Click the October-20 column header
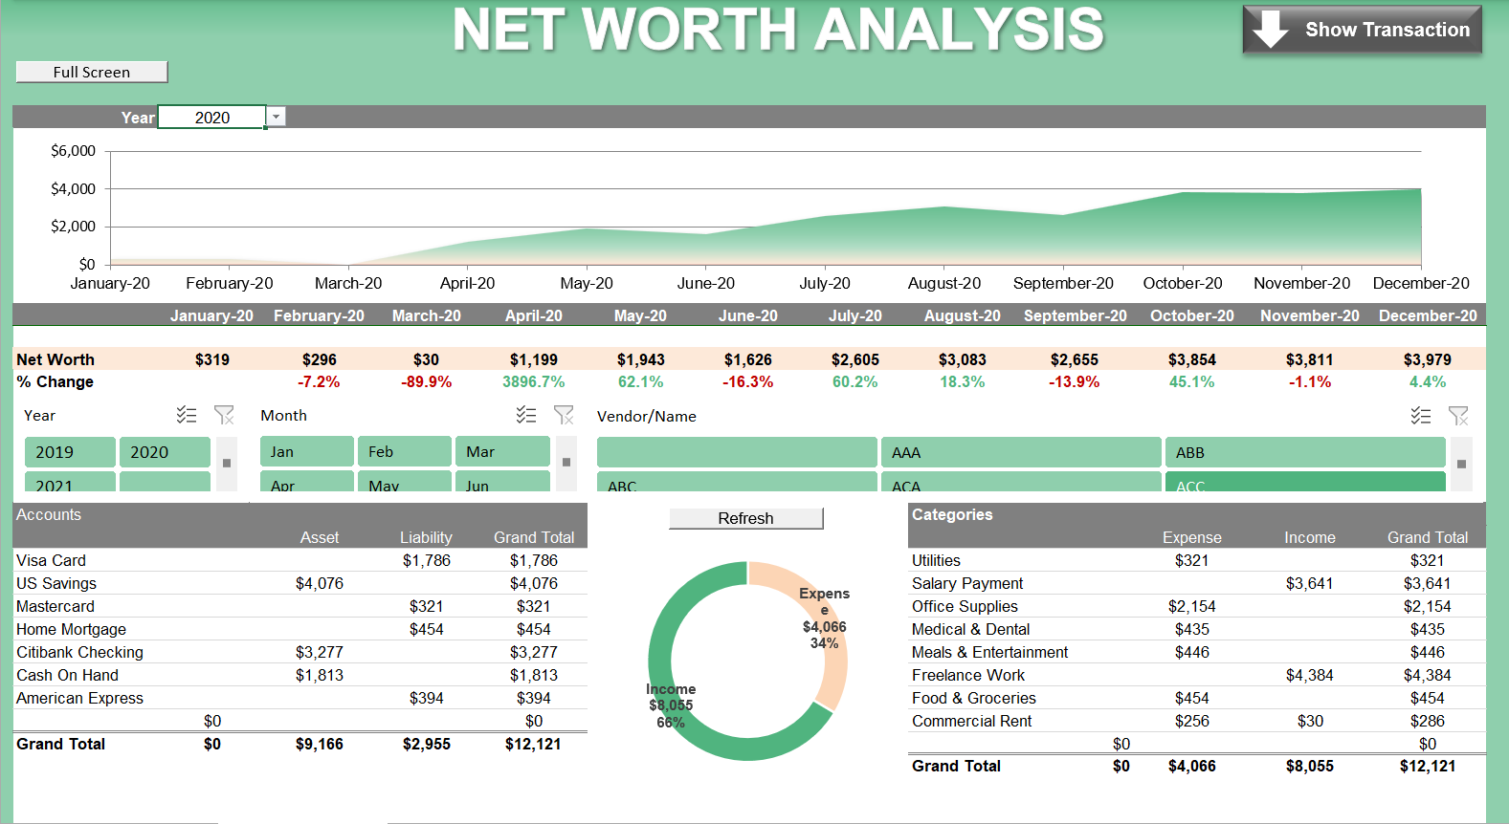This screenshot has height=824, width=1509. point(1191,315)
